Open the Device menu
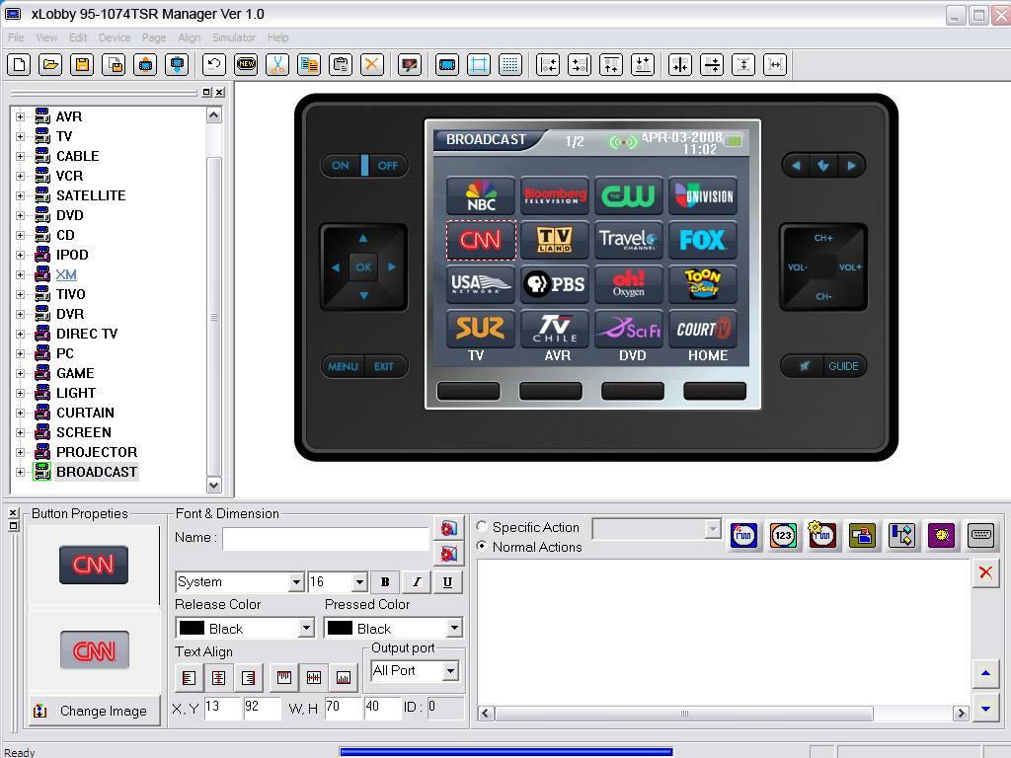The image size is (1011, 758). coord(115,38)
